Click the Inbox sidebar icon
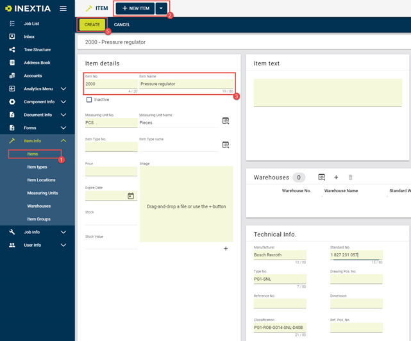Image resolution: width=411 pixels, height=341 pixels. click(x=12, y=37)
